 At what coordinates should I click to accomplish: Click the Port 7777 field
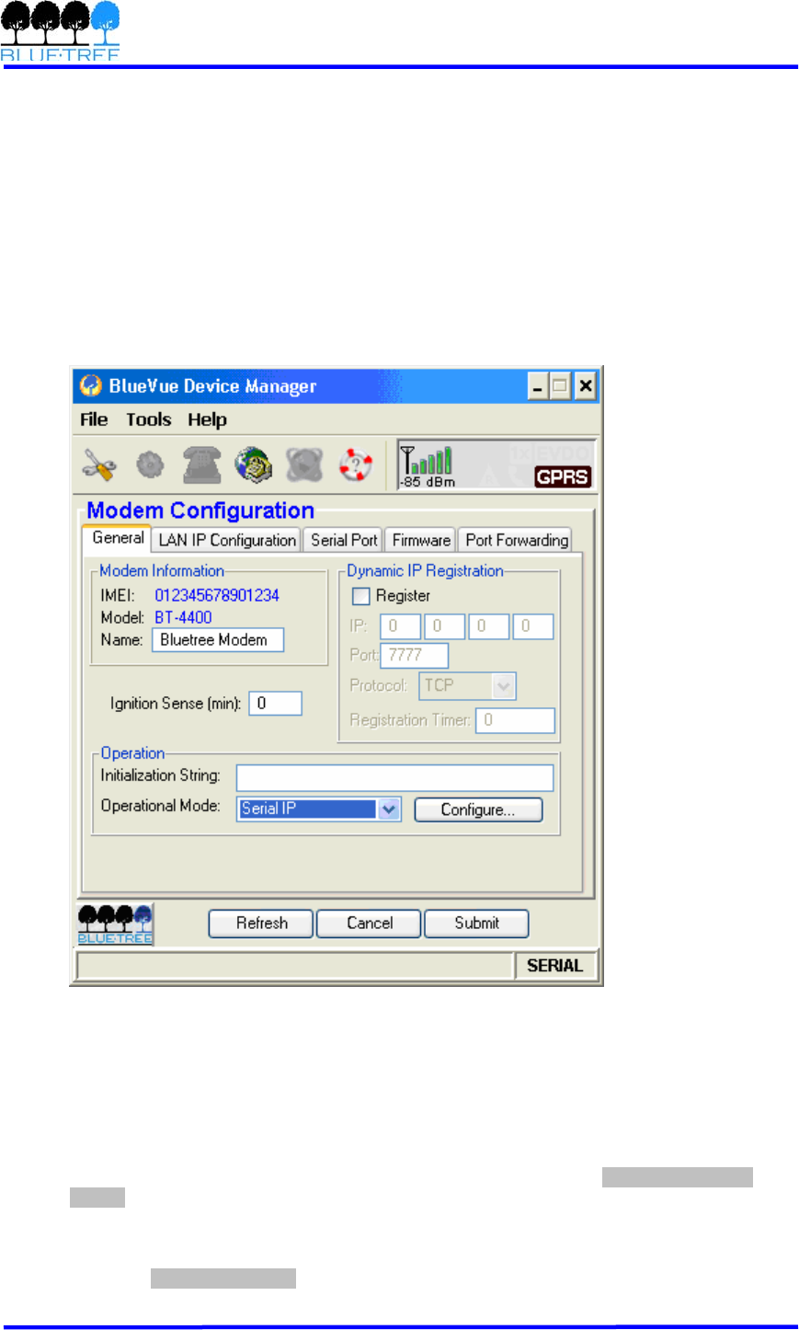(415, 655)
